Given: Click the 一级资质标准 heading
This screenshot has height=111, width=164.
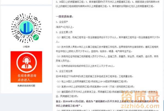Looking at the screenshot, I should pos(65,17).
